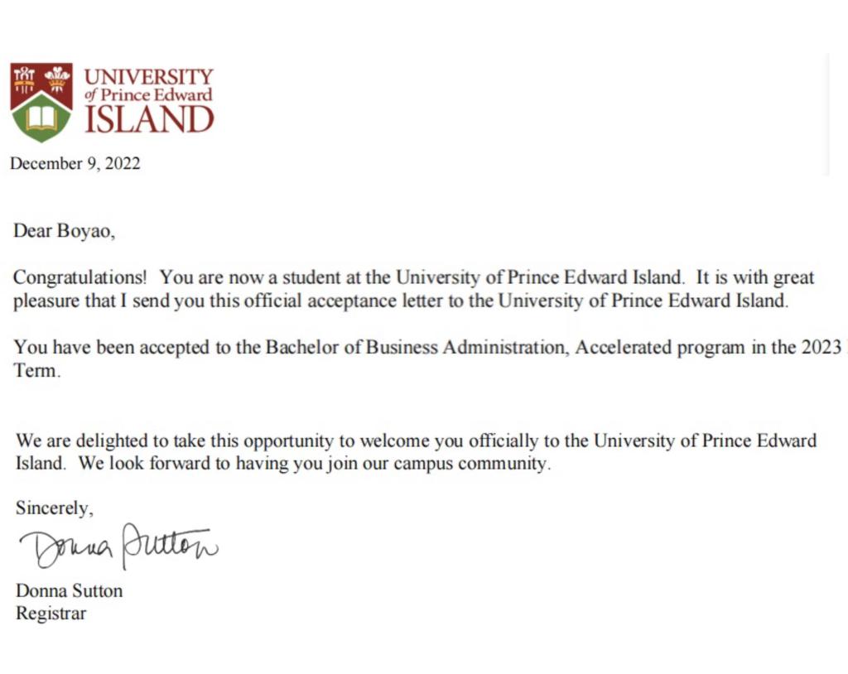
Task: Click the "Registrar" title under the name
Action: tap(51, 614)
